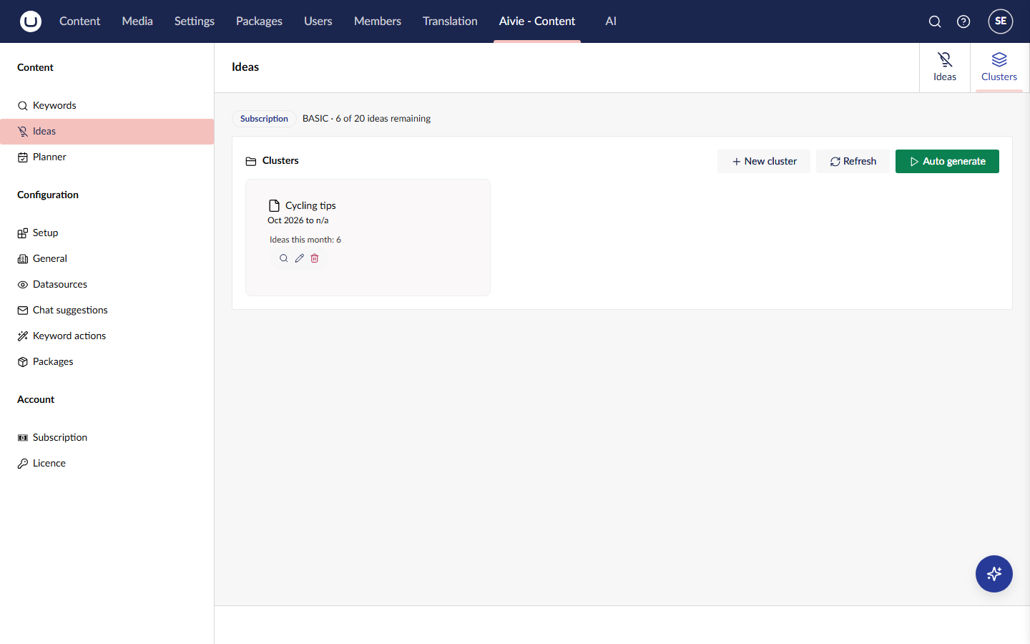This screenshot has height=644, width=1030.
Task: Click the Auto generate button
Action: tap(947, 162)
